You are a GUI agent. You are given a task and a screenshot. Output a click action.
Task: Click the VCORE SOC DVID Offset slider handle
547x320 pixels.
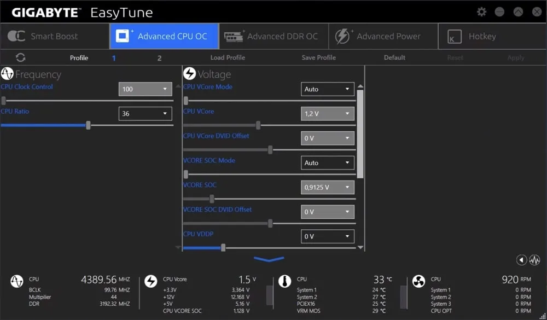click(270, 224)
